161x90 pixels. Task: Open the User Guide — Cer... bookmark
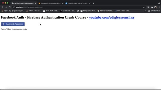point(68,11)
